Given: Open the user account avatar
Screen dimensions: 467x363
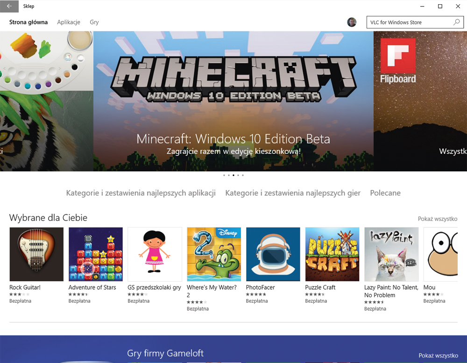Looking at the screenshot, I should [x=352, y=22].
